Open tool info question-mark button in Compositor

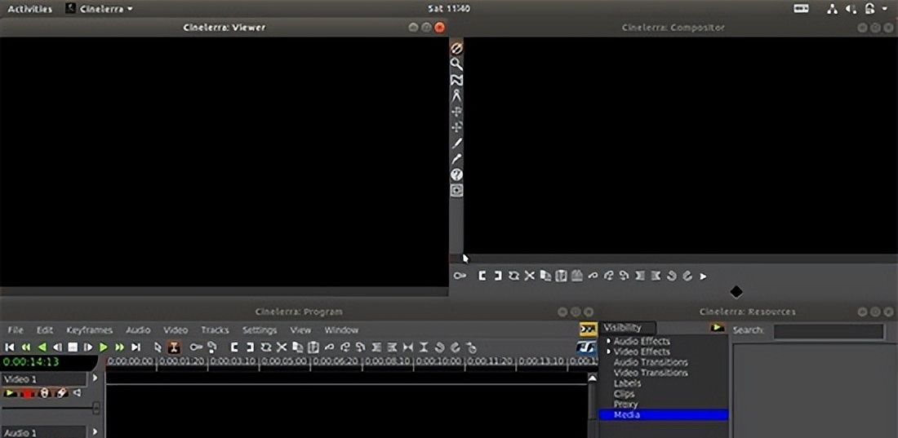456,175
